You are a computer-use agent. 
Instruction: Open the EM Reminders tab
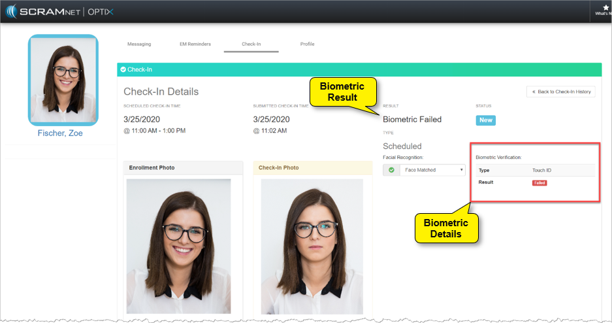(195, 44)
